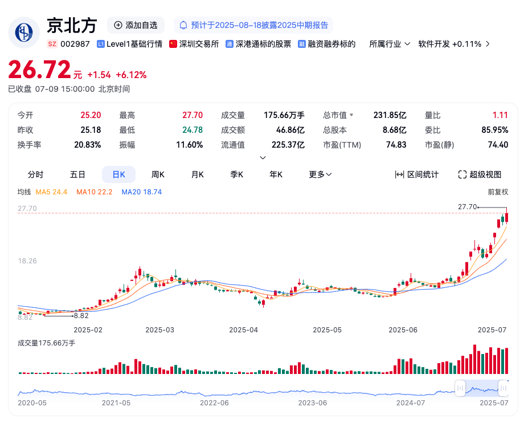
Task: Open 融资融券标的 tag link
Action: coord(326,44)
